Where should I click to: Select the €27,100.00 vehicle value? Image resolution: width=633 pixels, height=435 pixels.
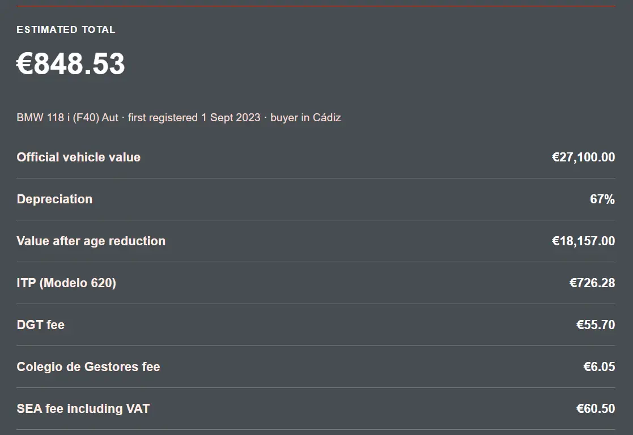[583, 157]
